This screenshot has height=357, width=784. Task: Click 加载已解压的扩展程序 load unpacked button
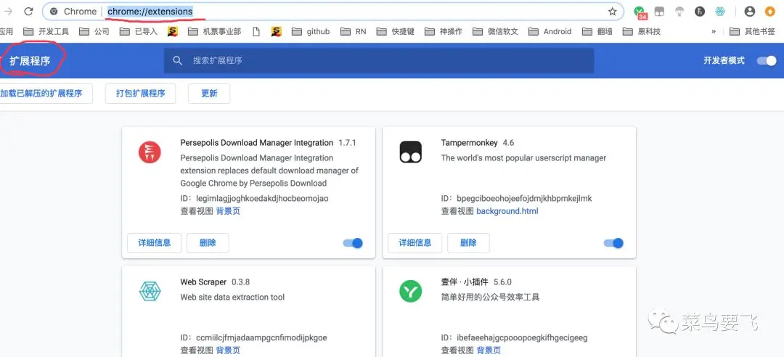(x=46, y=94)
